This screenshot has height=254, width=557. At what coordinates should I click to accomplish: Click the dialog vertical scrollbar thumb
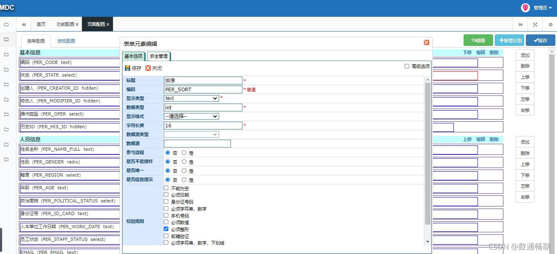click(x=428, y=154)
